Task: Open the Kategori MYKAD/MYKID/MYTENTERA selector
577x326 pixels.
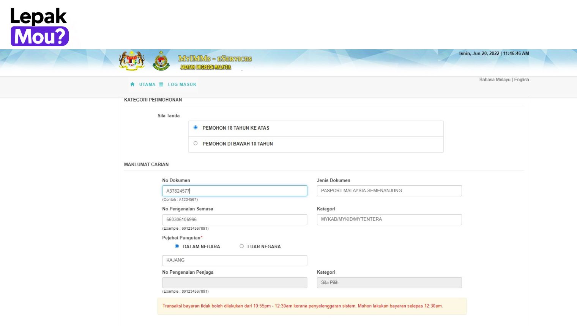Action: point(389,219)
